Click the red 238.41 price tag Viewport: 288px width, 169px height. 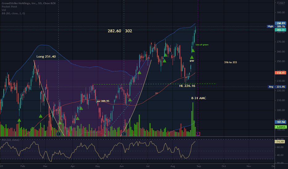(281, 73)
